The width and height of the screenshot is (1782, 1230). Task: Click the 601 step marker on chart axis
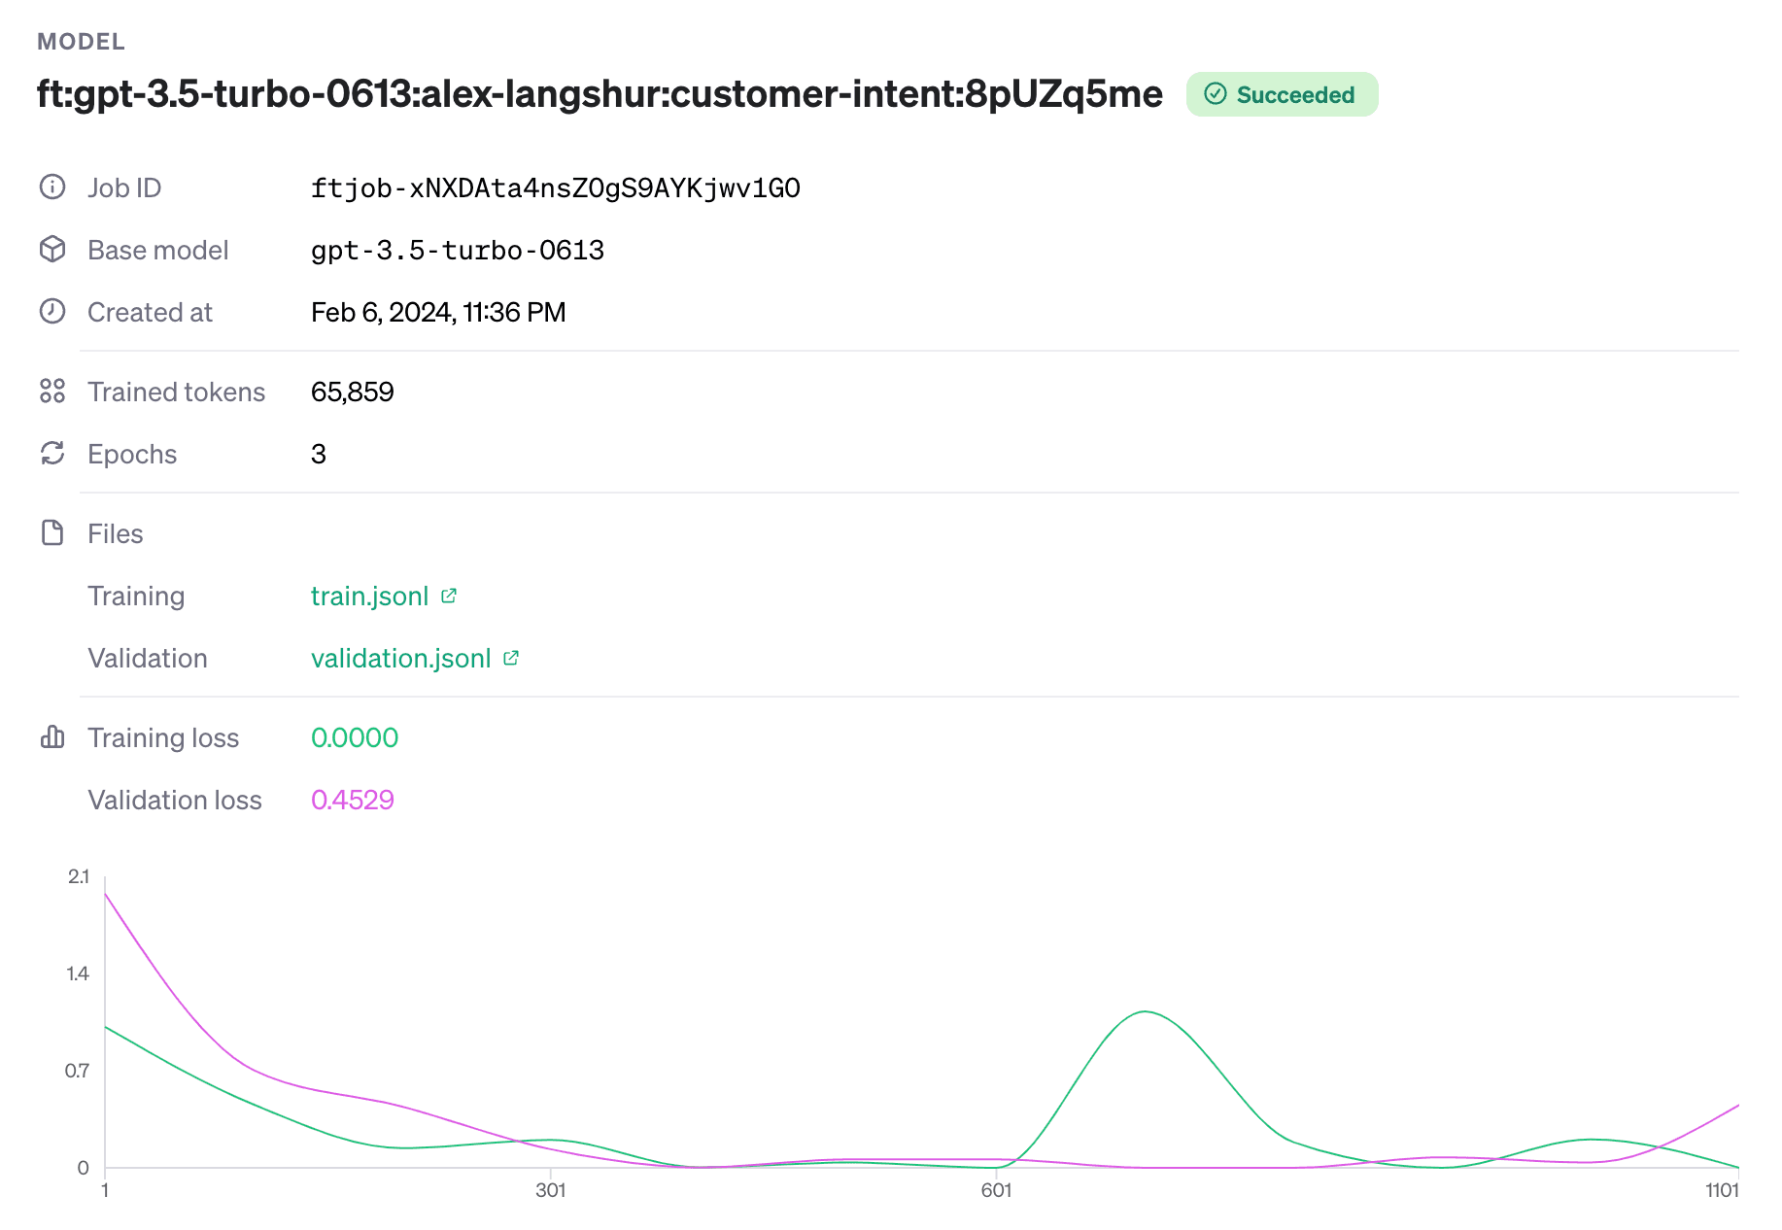click(996, 1190)
